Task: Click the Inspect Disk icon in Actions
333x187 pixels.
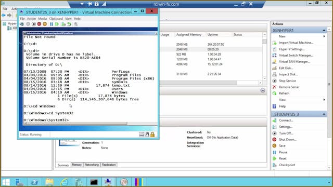Action: (274, 74)
